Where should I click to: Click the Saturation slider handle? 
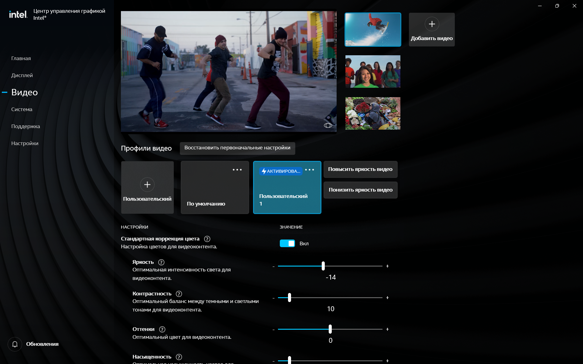coord(290,360)
